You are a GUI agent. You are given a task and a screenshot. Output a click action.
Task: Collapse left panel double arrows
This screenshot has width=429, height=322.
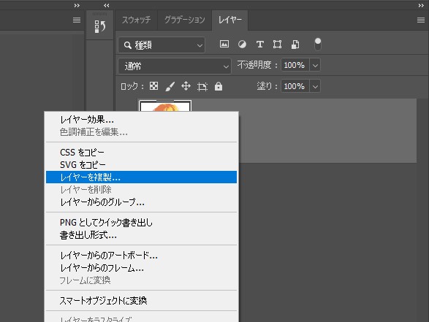tap(77, 5)
